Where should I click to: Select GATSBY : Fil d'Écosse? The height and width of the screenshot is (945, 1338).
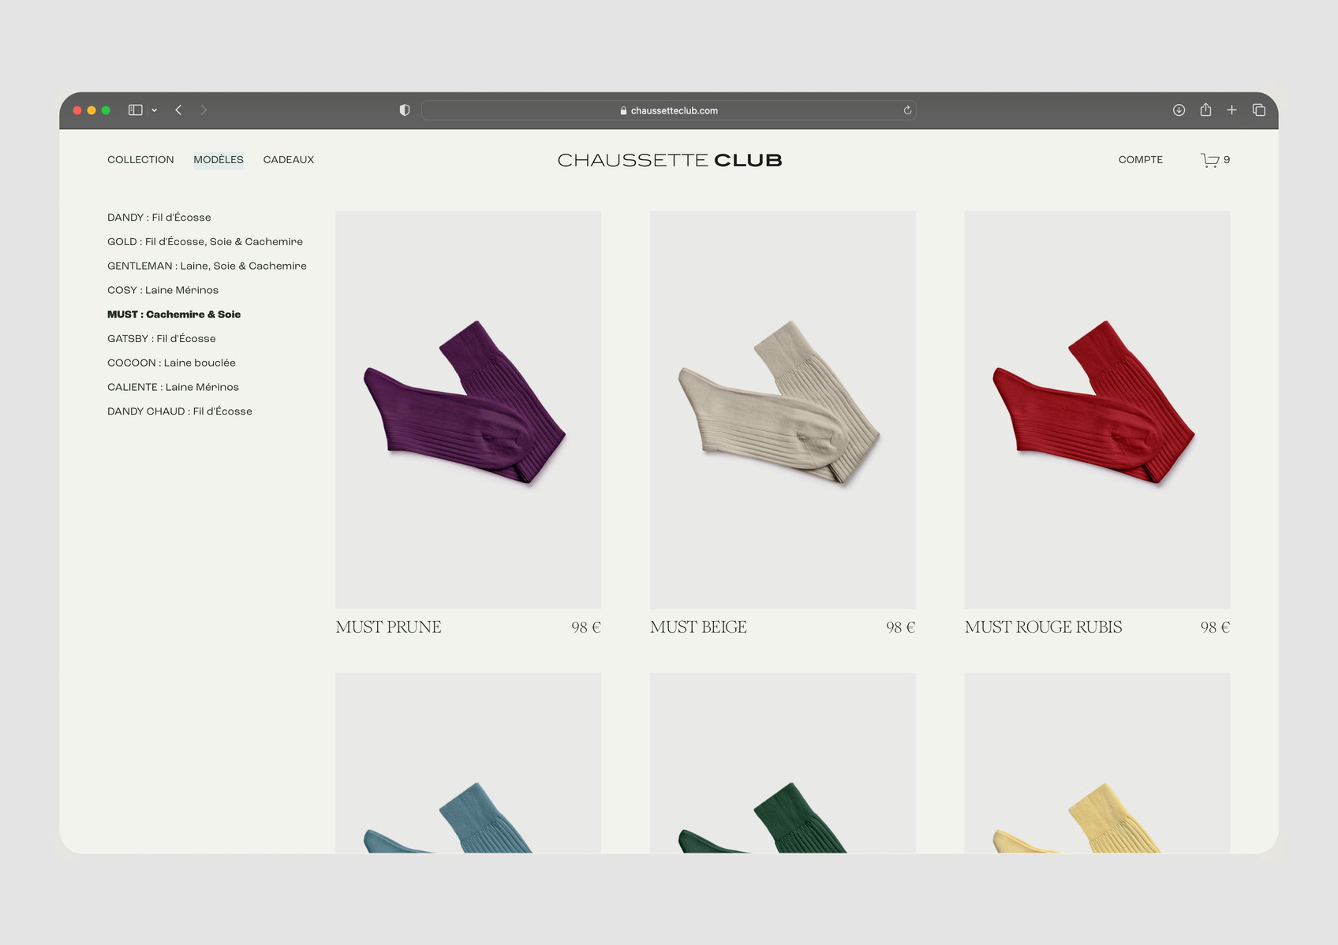coord(162,339)
